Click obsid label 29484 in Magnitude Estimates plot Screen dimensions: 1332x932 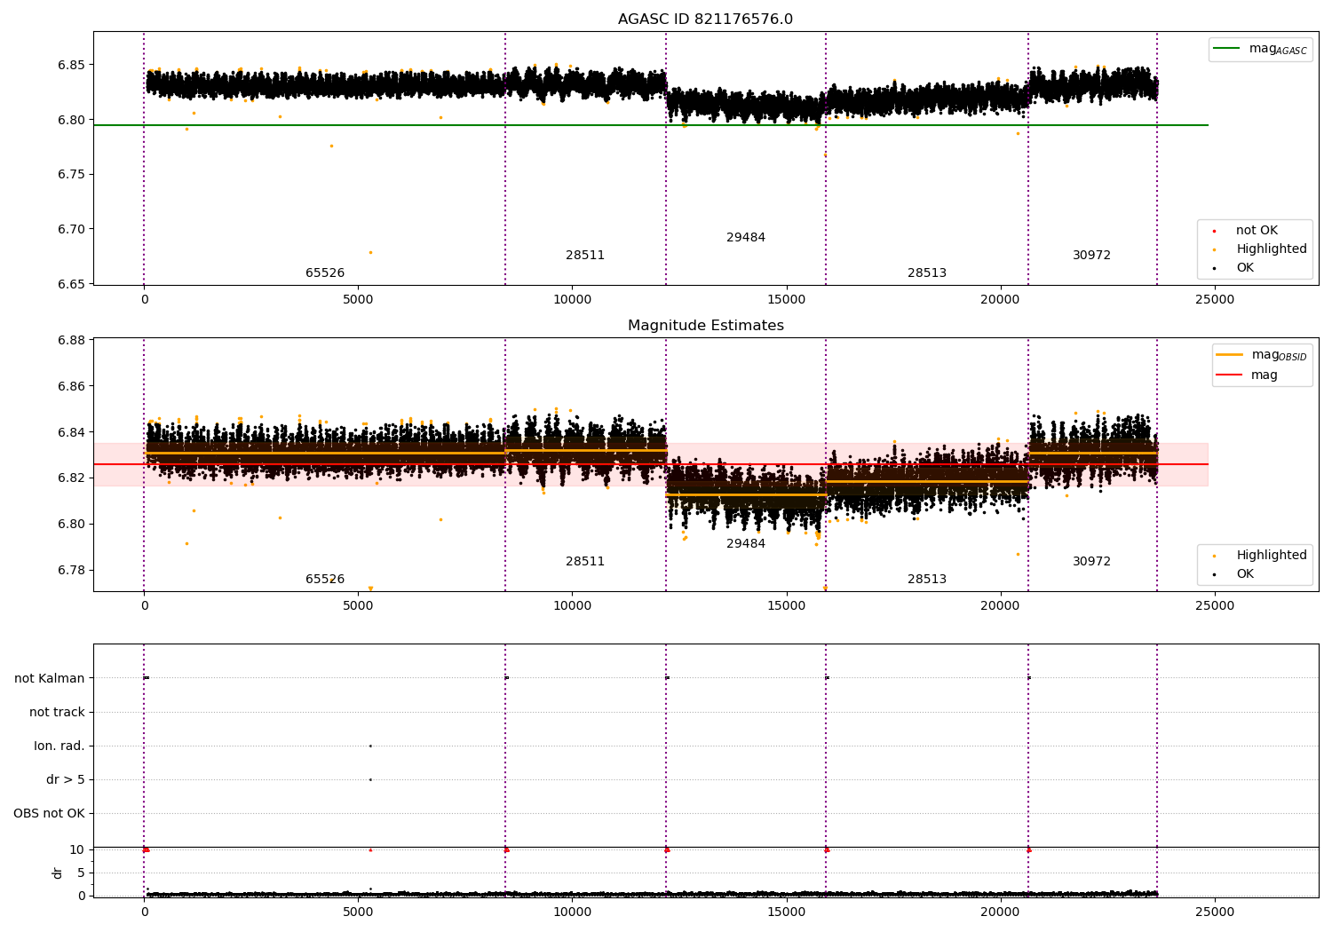[x=746, y=544]
